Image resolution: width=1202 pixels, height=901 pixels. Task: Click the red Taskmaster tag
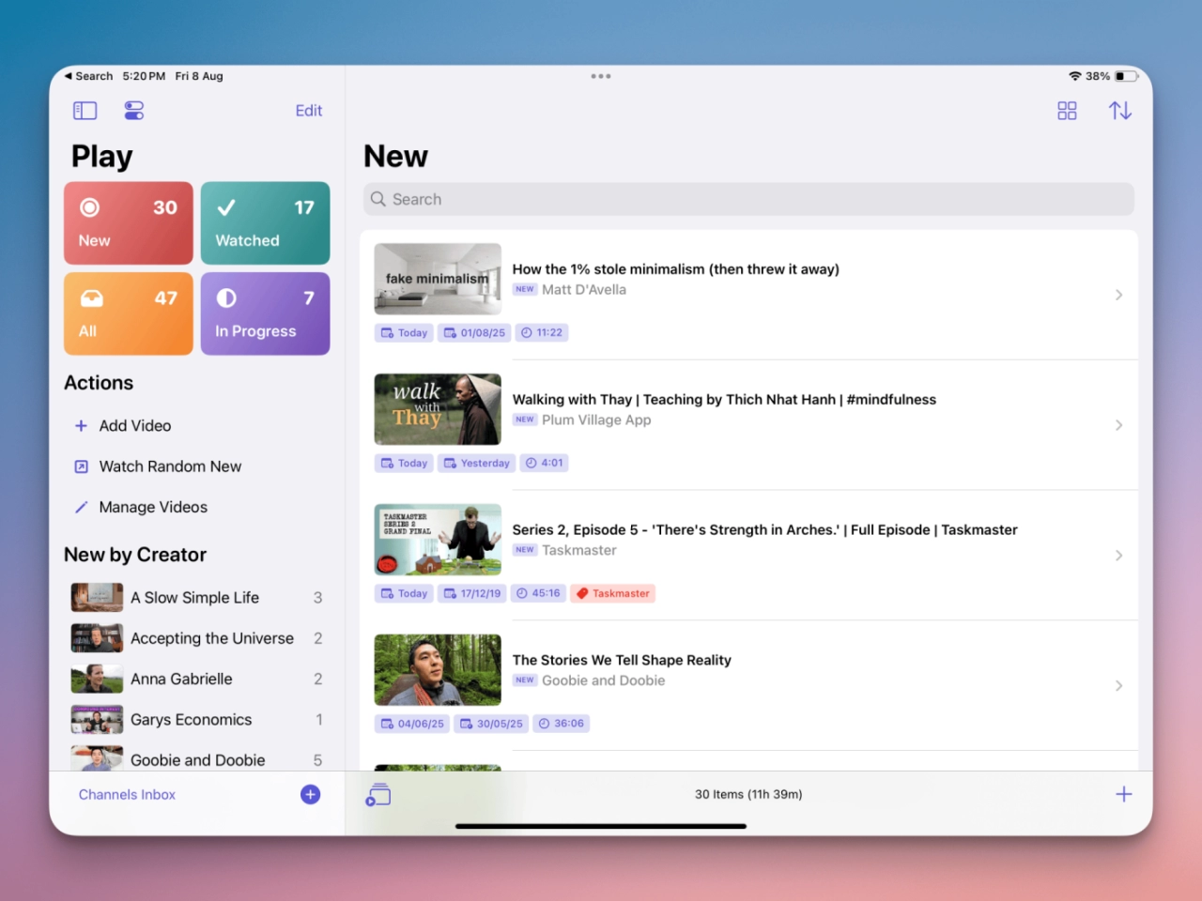tap(613, 593)
